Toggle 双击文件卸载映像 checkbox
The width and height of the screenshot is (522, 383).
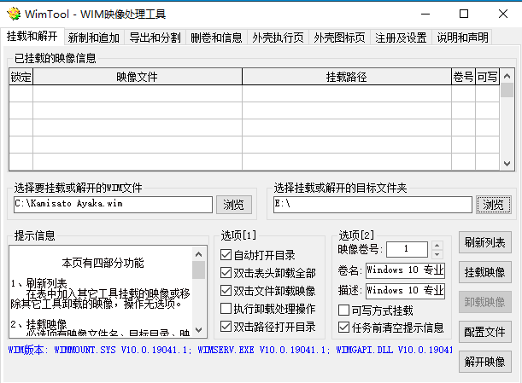pos(268,291)
